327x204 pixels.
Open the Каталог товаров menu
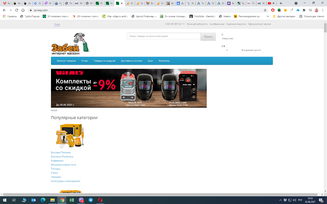pyautogui.click(x=66, y=61)
